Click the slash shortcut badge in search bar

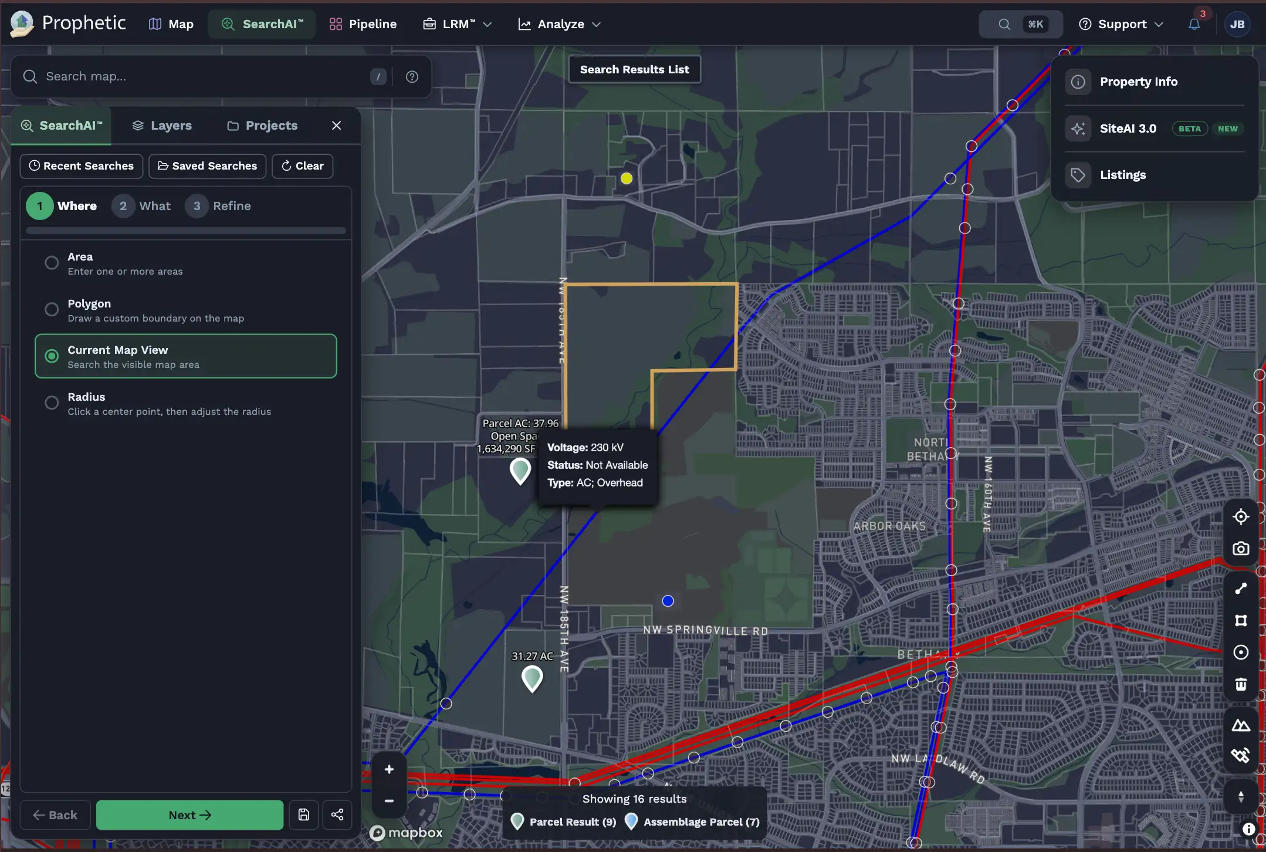[378, 76]
